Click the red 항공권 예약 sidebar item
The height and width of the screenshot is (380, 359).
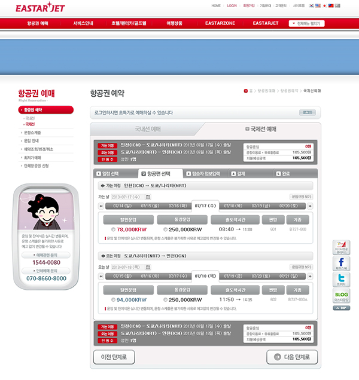click(x=46, y=110)
